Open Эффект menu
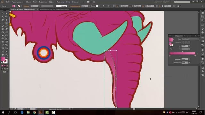The image size is (205, 115). coord(52,2)
